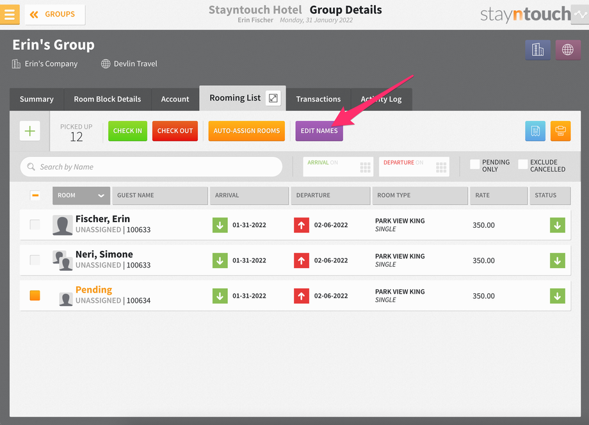The width and height of the screenshot is (589, 425).
Task: Click the activity pulse icon beside logo
Action: [581, 15]
